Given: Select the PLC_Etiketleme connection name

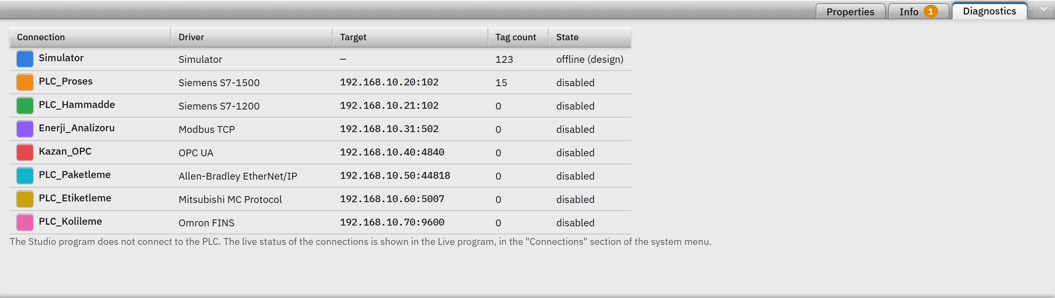Looking at the screenshot, I should point(75,198).
